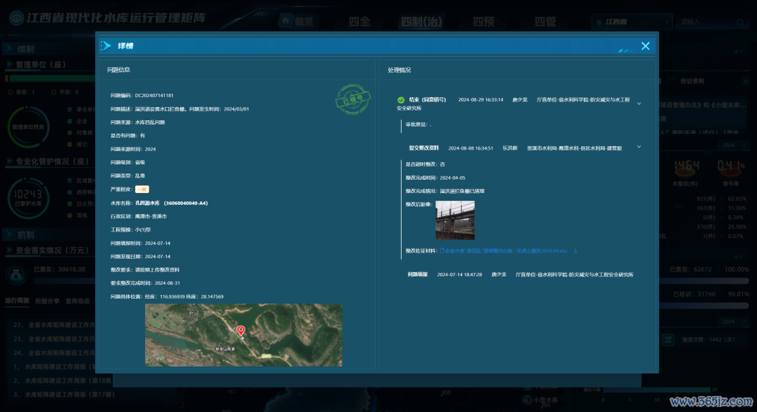Switch to the 四制(治) nav tab
Viewport: 757px width, 412px height.
[421, 21]
